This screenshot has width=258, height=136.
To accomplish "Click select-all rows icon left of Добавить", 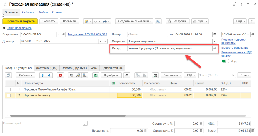I will [8, 75].
